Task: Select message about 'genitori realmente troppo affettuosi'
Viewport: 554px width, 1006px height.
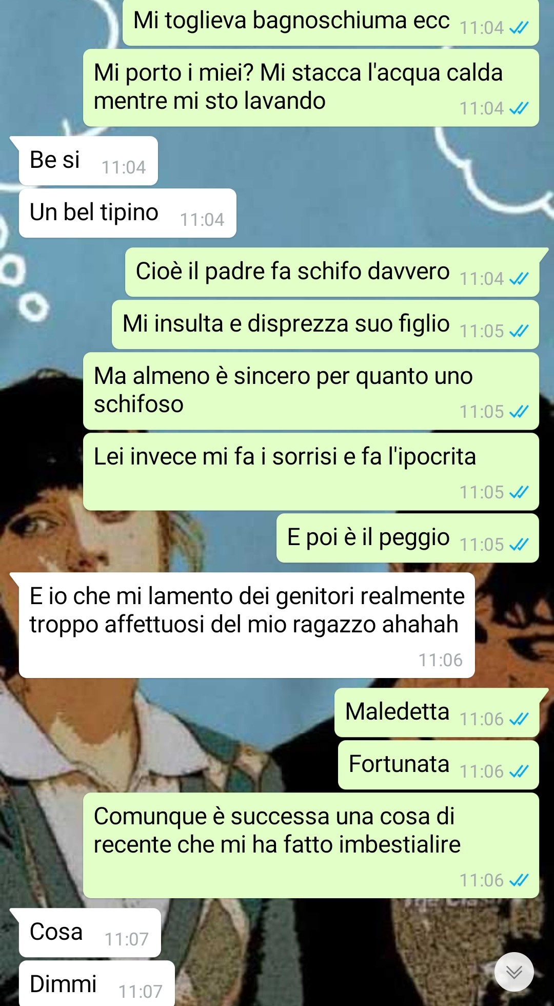Action: coord(247,625)
